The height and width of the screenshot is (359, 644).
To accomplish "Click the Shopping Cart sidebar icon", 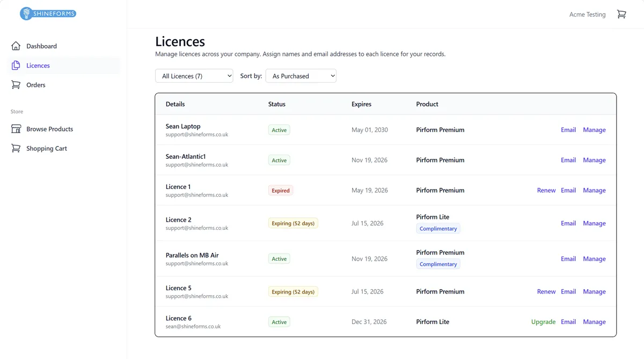I will pyautogui.click(x=16, y=148).
